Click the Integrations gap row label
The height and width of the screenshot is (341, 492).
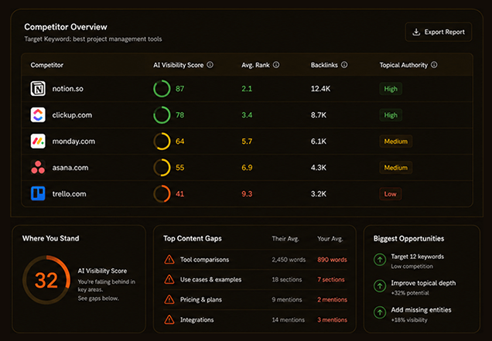(196, 320)
